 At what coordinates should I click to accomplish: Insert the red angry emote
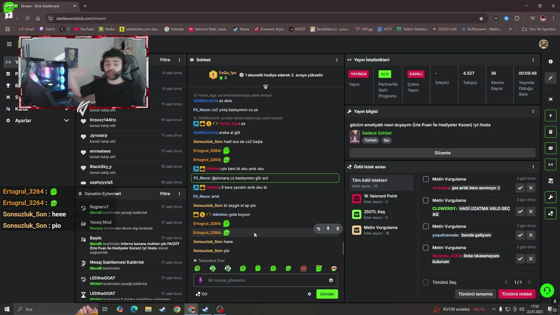304,269
